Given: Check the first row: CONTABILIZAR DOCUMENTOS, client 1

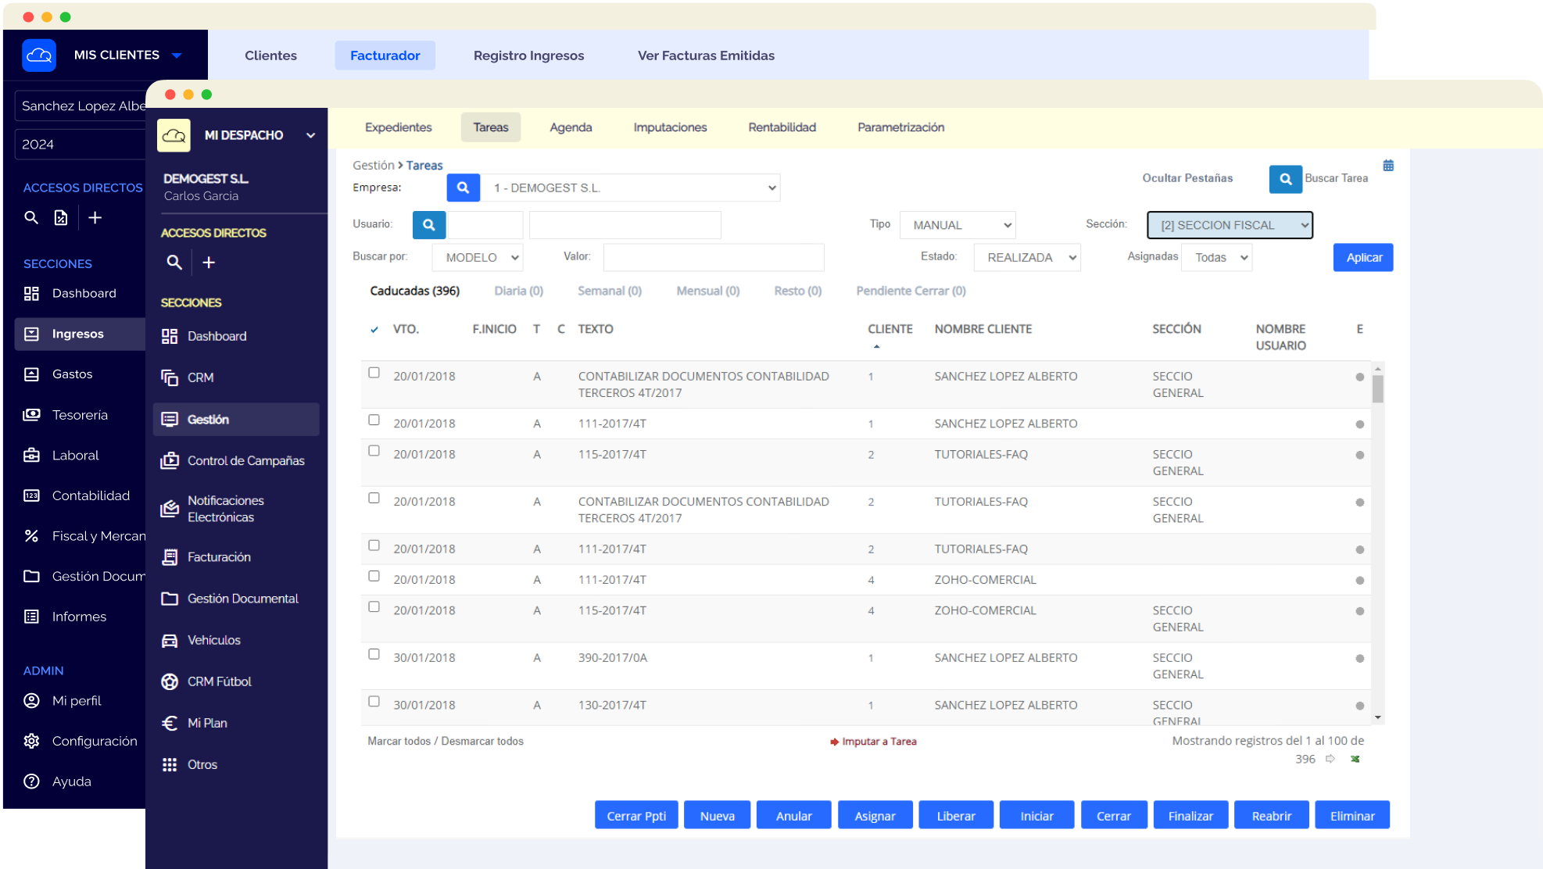Looking at the screenshot, I should [x=374, y=373].
